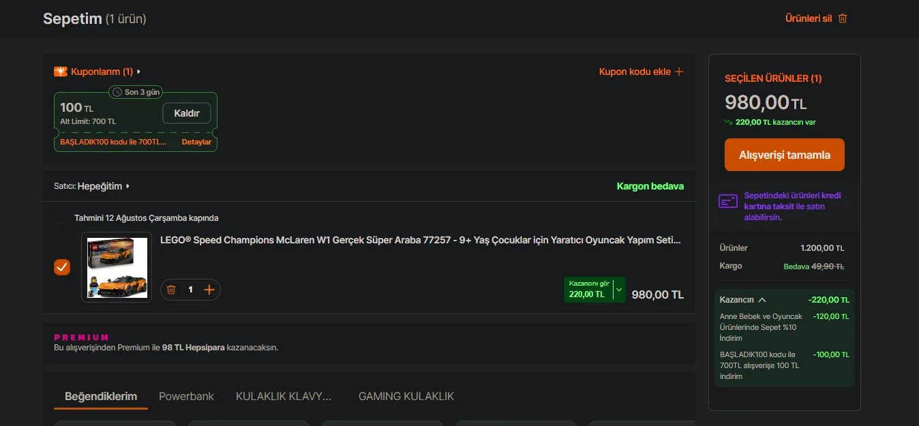Click the Tahmini 12 Ağustos Çarşamba kapında text
This screenshot has width=919, height=426.
(147, 218)
